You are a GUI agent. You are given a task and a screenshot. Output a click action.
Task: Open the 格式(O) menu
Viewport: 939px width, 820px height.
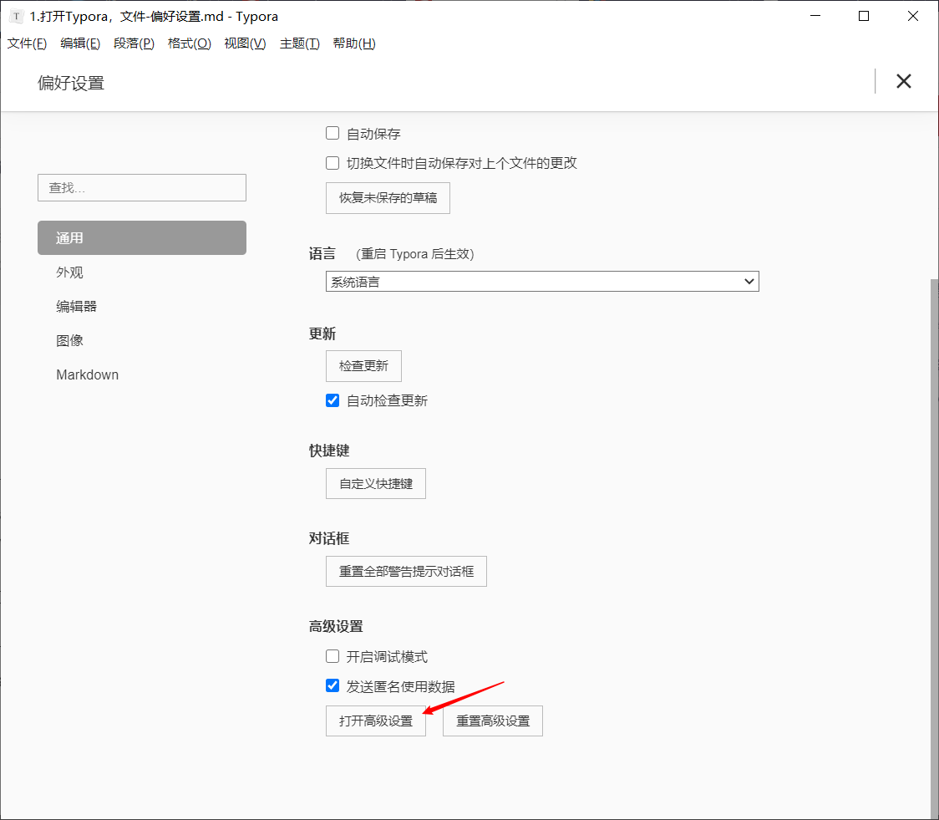190,43
